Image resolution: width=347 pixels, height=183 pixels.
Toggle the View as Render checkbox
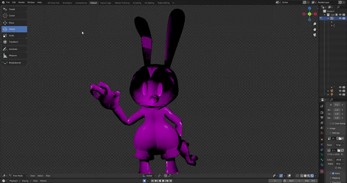(x=336, y=168)
